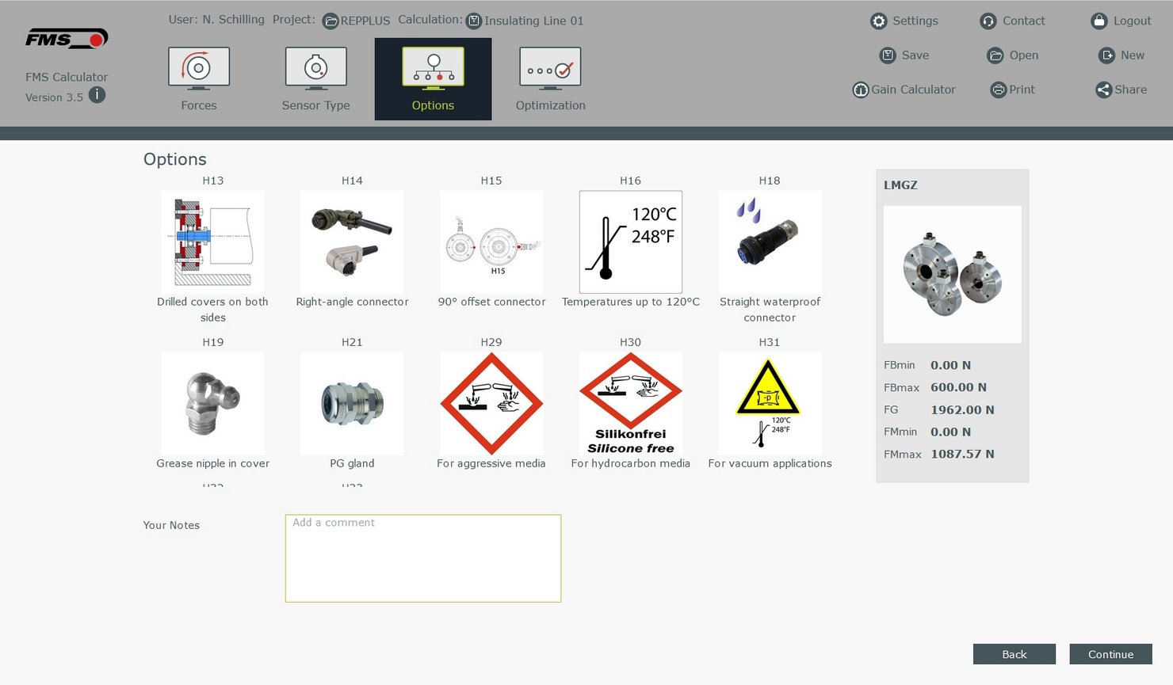Select H16 temperature 120°C option image
This screenshot has width=1173, height=685.
pyautogui.click(x=631, y=242)
